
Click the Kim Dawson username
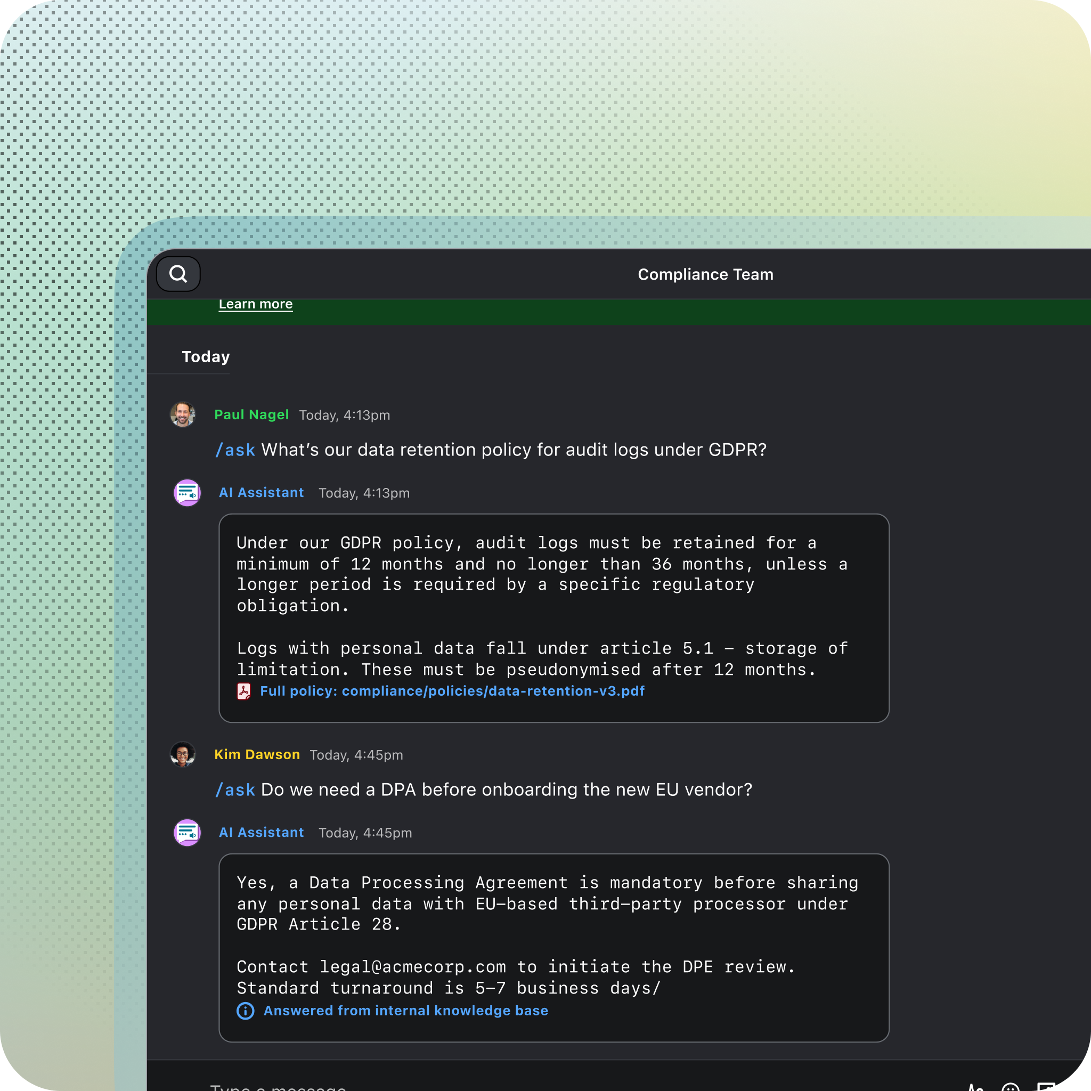257,754
